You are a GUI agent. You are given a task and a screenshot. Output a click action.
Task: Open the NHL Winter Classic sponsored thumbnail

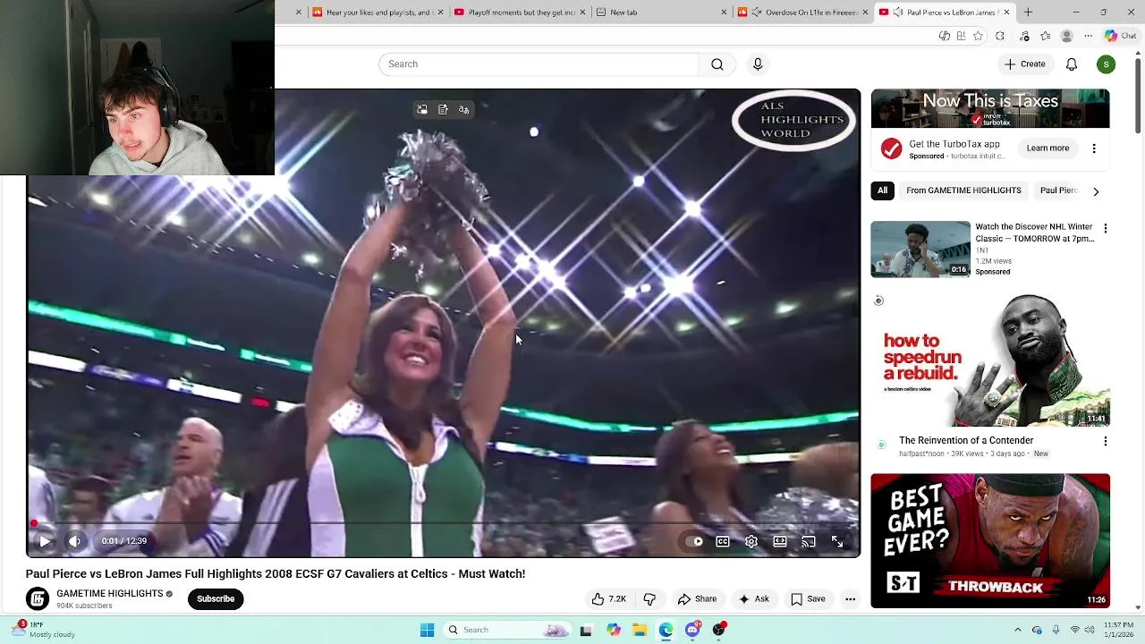[x=920, y=250]
